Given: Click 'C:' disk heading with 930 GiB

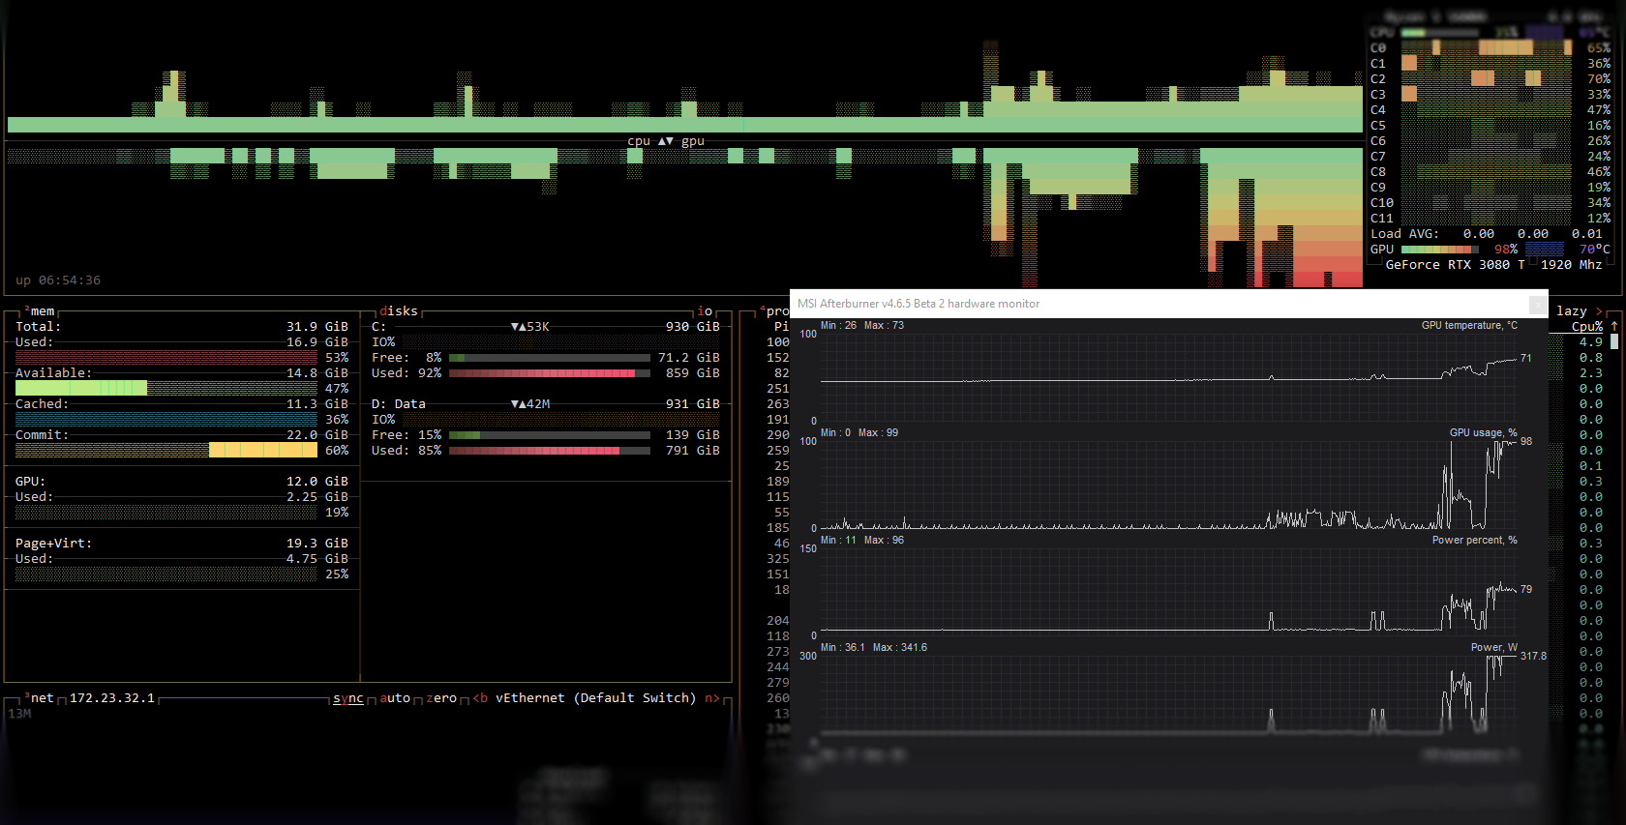Looking at the screenshot, I should [x=546, y=327].
